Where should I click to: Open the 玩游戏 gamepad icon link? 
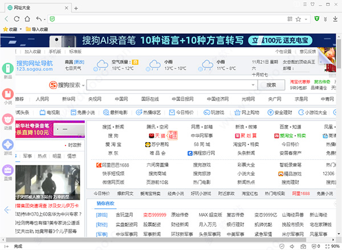(x=214, y=112)
